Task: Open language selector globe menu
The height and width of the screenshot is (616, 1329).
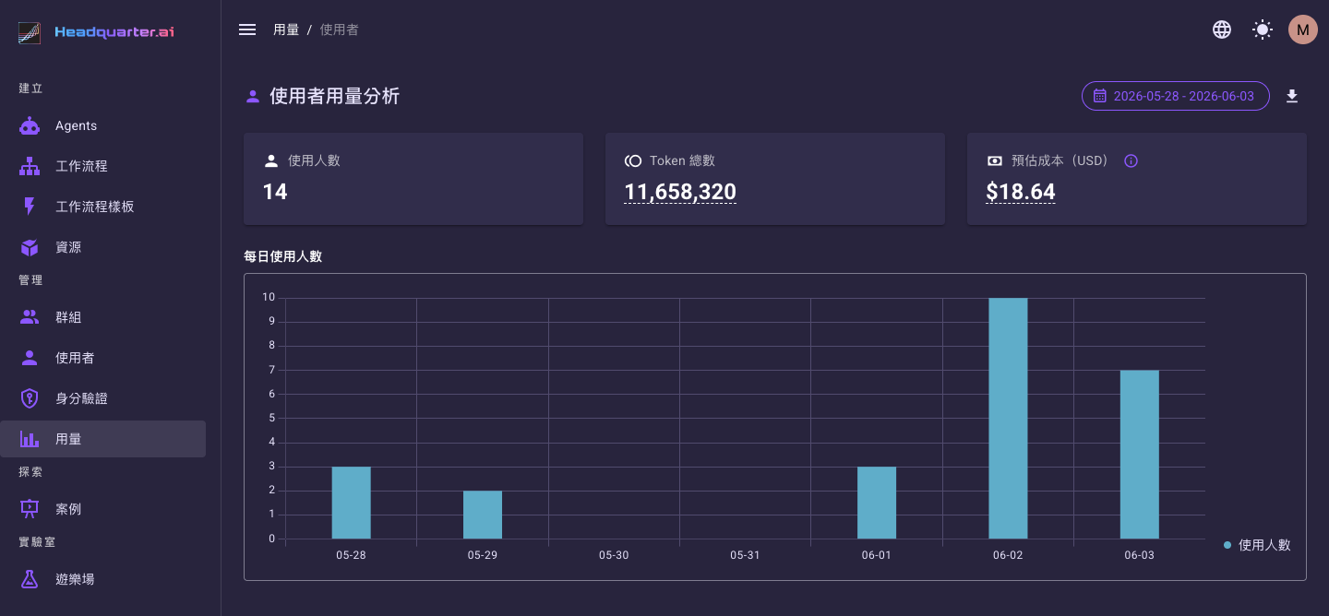Action: coord(1222,30)
